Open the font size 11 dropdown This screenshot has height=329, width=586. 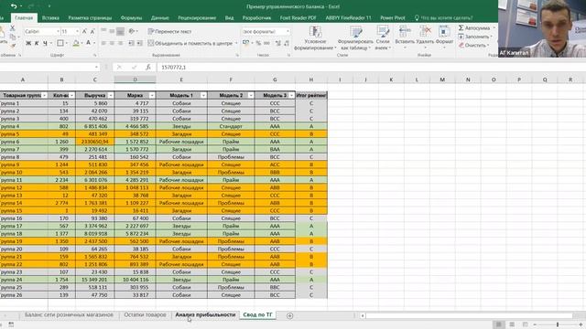tap(77, 32)
